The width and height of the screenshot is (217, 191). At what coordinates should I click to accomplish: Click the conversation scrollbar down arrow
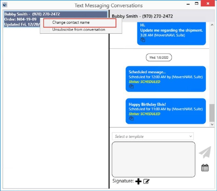(212, 124)
